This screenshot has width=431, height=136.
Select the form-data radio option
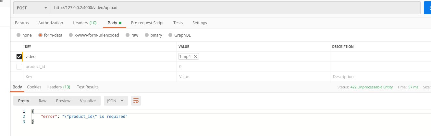tap(40, 35)
